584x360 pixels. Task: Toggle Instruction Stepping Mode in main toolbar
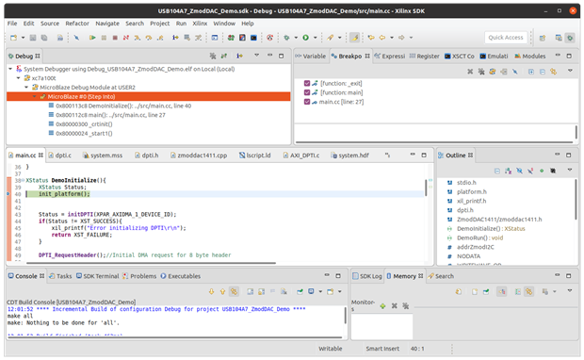tap(175, 38)
